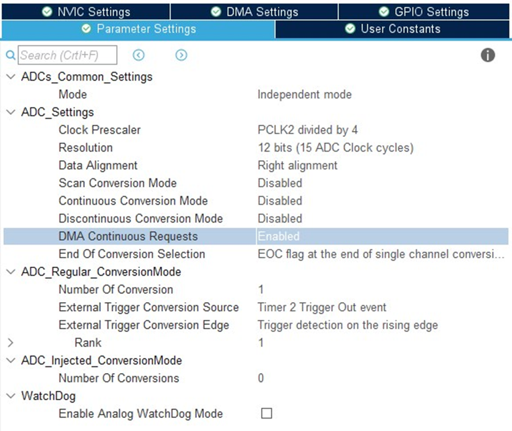Click green check icon on GPIO Settings

(x=384, y=12)
